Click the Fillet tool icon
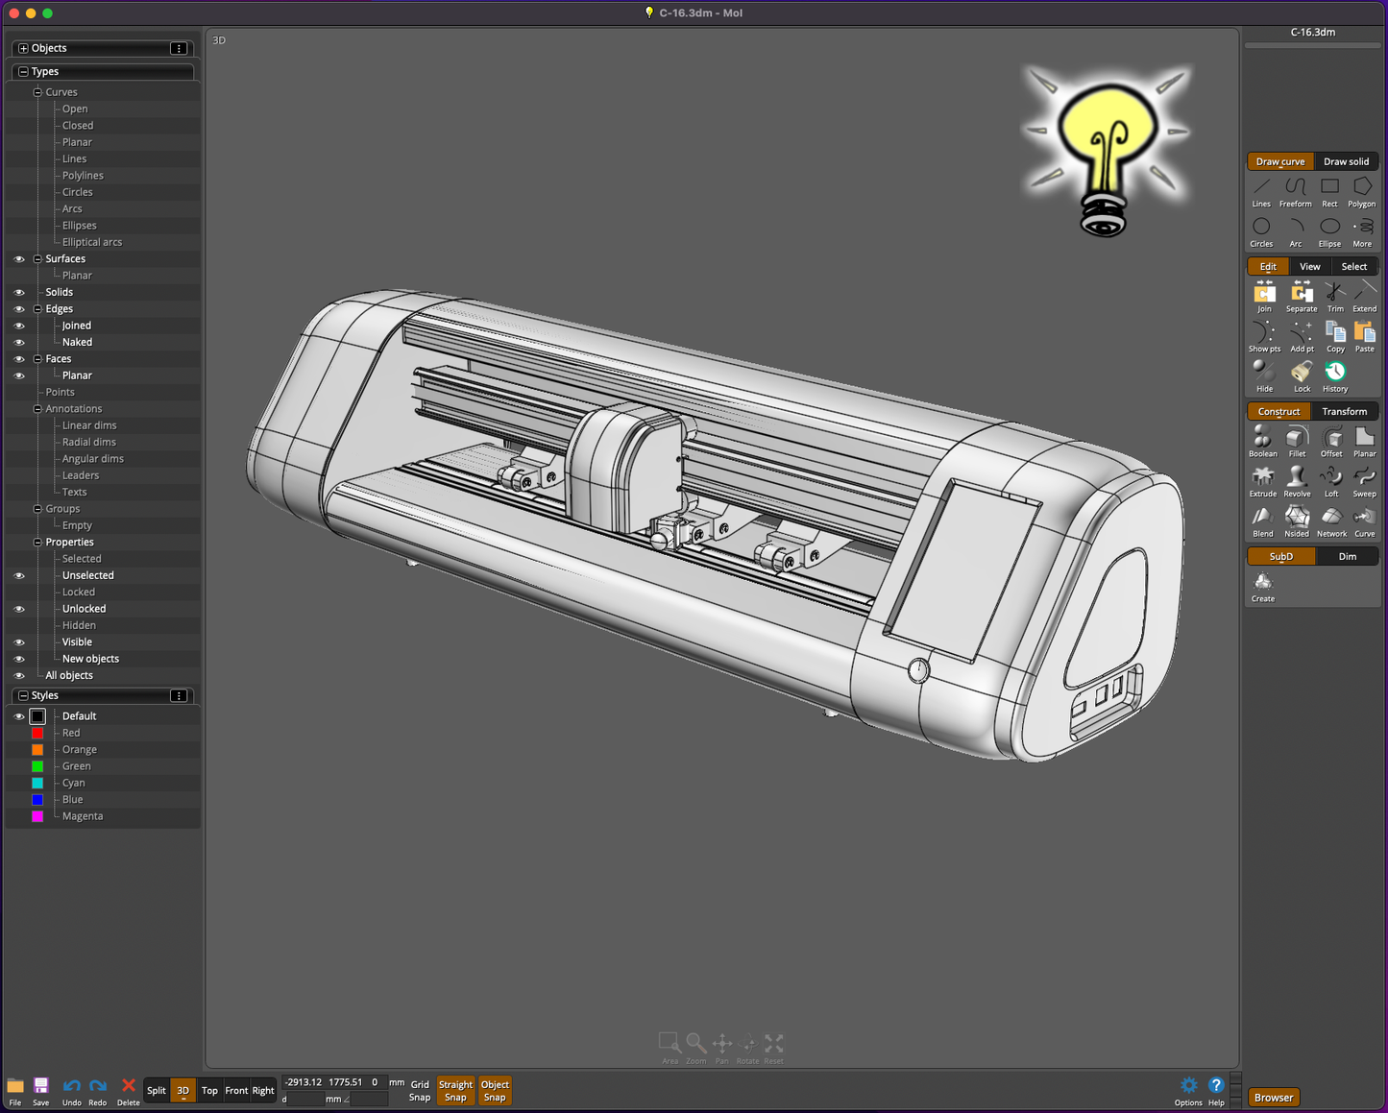Image resolution: width=1388 pixels, height=1113 pixels. pyautogui.click(x=1297, y=441)
